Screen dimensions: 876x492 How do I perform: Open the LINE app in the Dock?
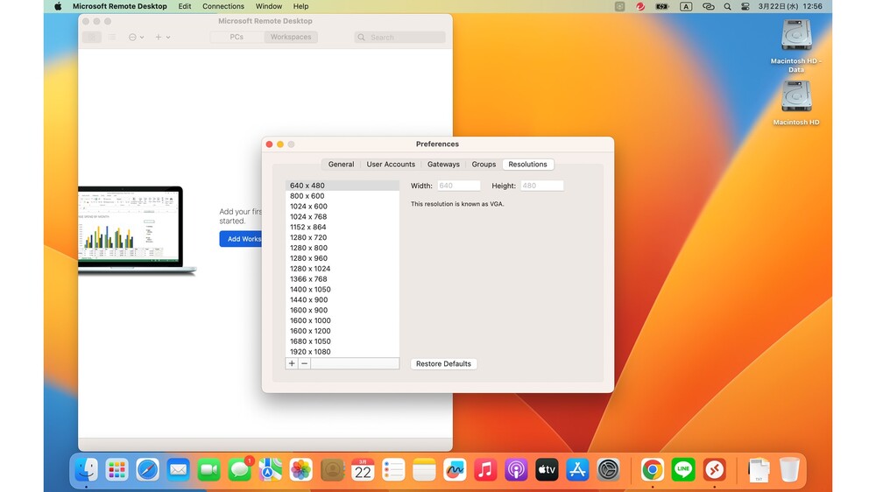(x=683, y=470)
